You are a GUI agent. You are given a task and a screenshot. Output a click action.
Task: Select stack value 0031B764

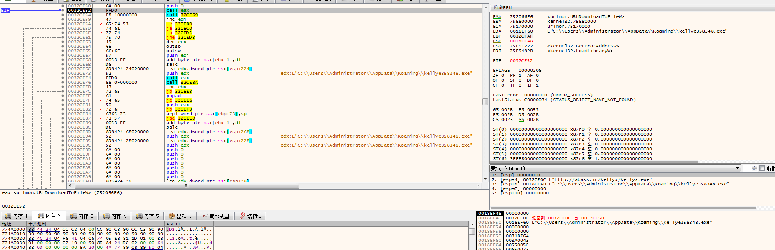(517, 236)
